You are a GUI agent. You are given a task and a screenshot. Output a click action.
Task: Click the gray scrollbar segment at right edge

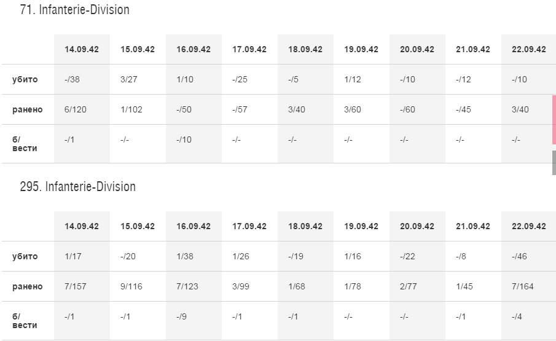point(554,163)
